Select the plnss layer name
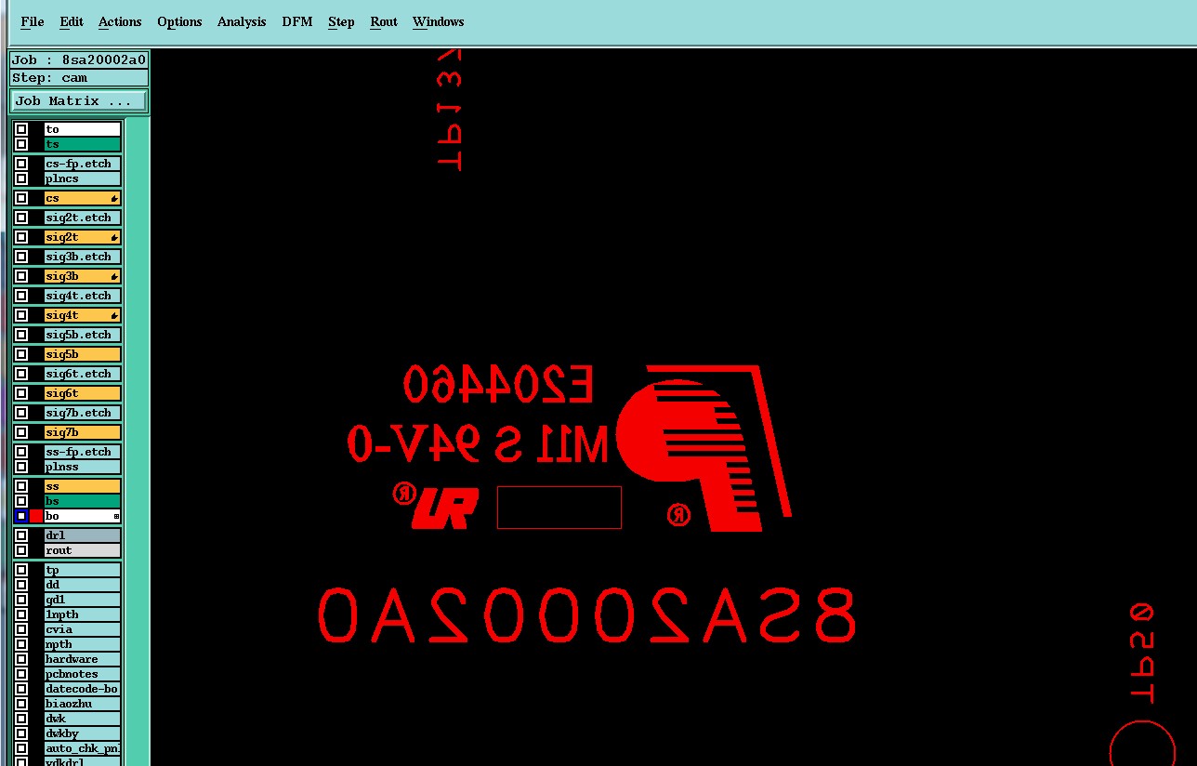Image resolution: width=1197 pixels, height=766 pixels. point(83,467)
